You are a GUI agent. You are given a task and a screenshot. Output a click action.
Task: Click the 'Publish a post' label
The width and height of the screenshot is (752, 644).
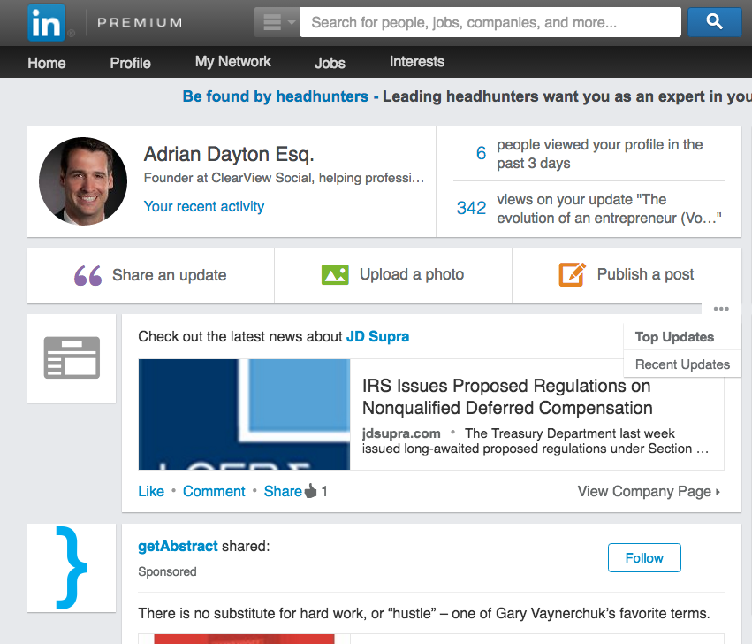pyautogui.click(x=645, y=274)
